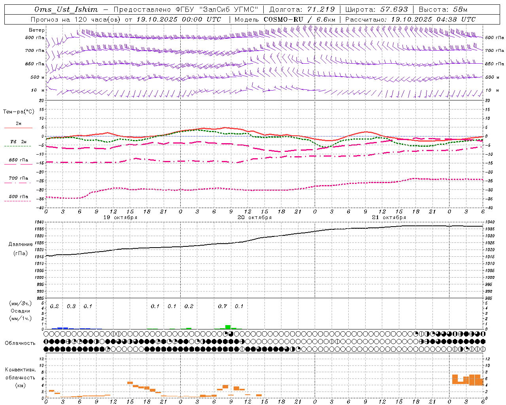The image size is (506, 405).
Task: Click the Ветер panel label
Action: [x=37, y=30]
